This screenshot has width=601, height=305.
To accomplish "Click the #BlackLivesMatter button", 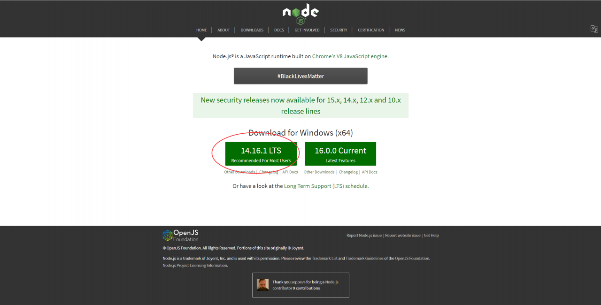I will point(300,76).
